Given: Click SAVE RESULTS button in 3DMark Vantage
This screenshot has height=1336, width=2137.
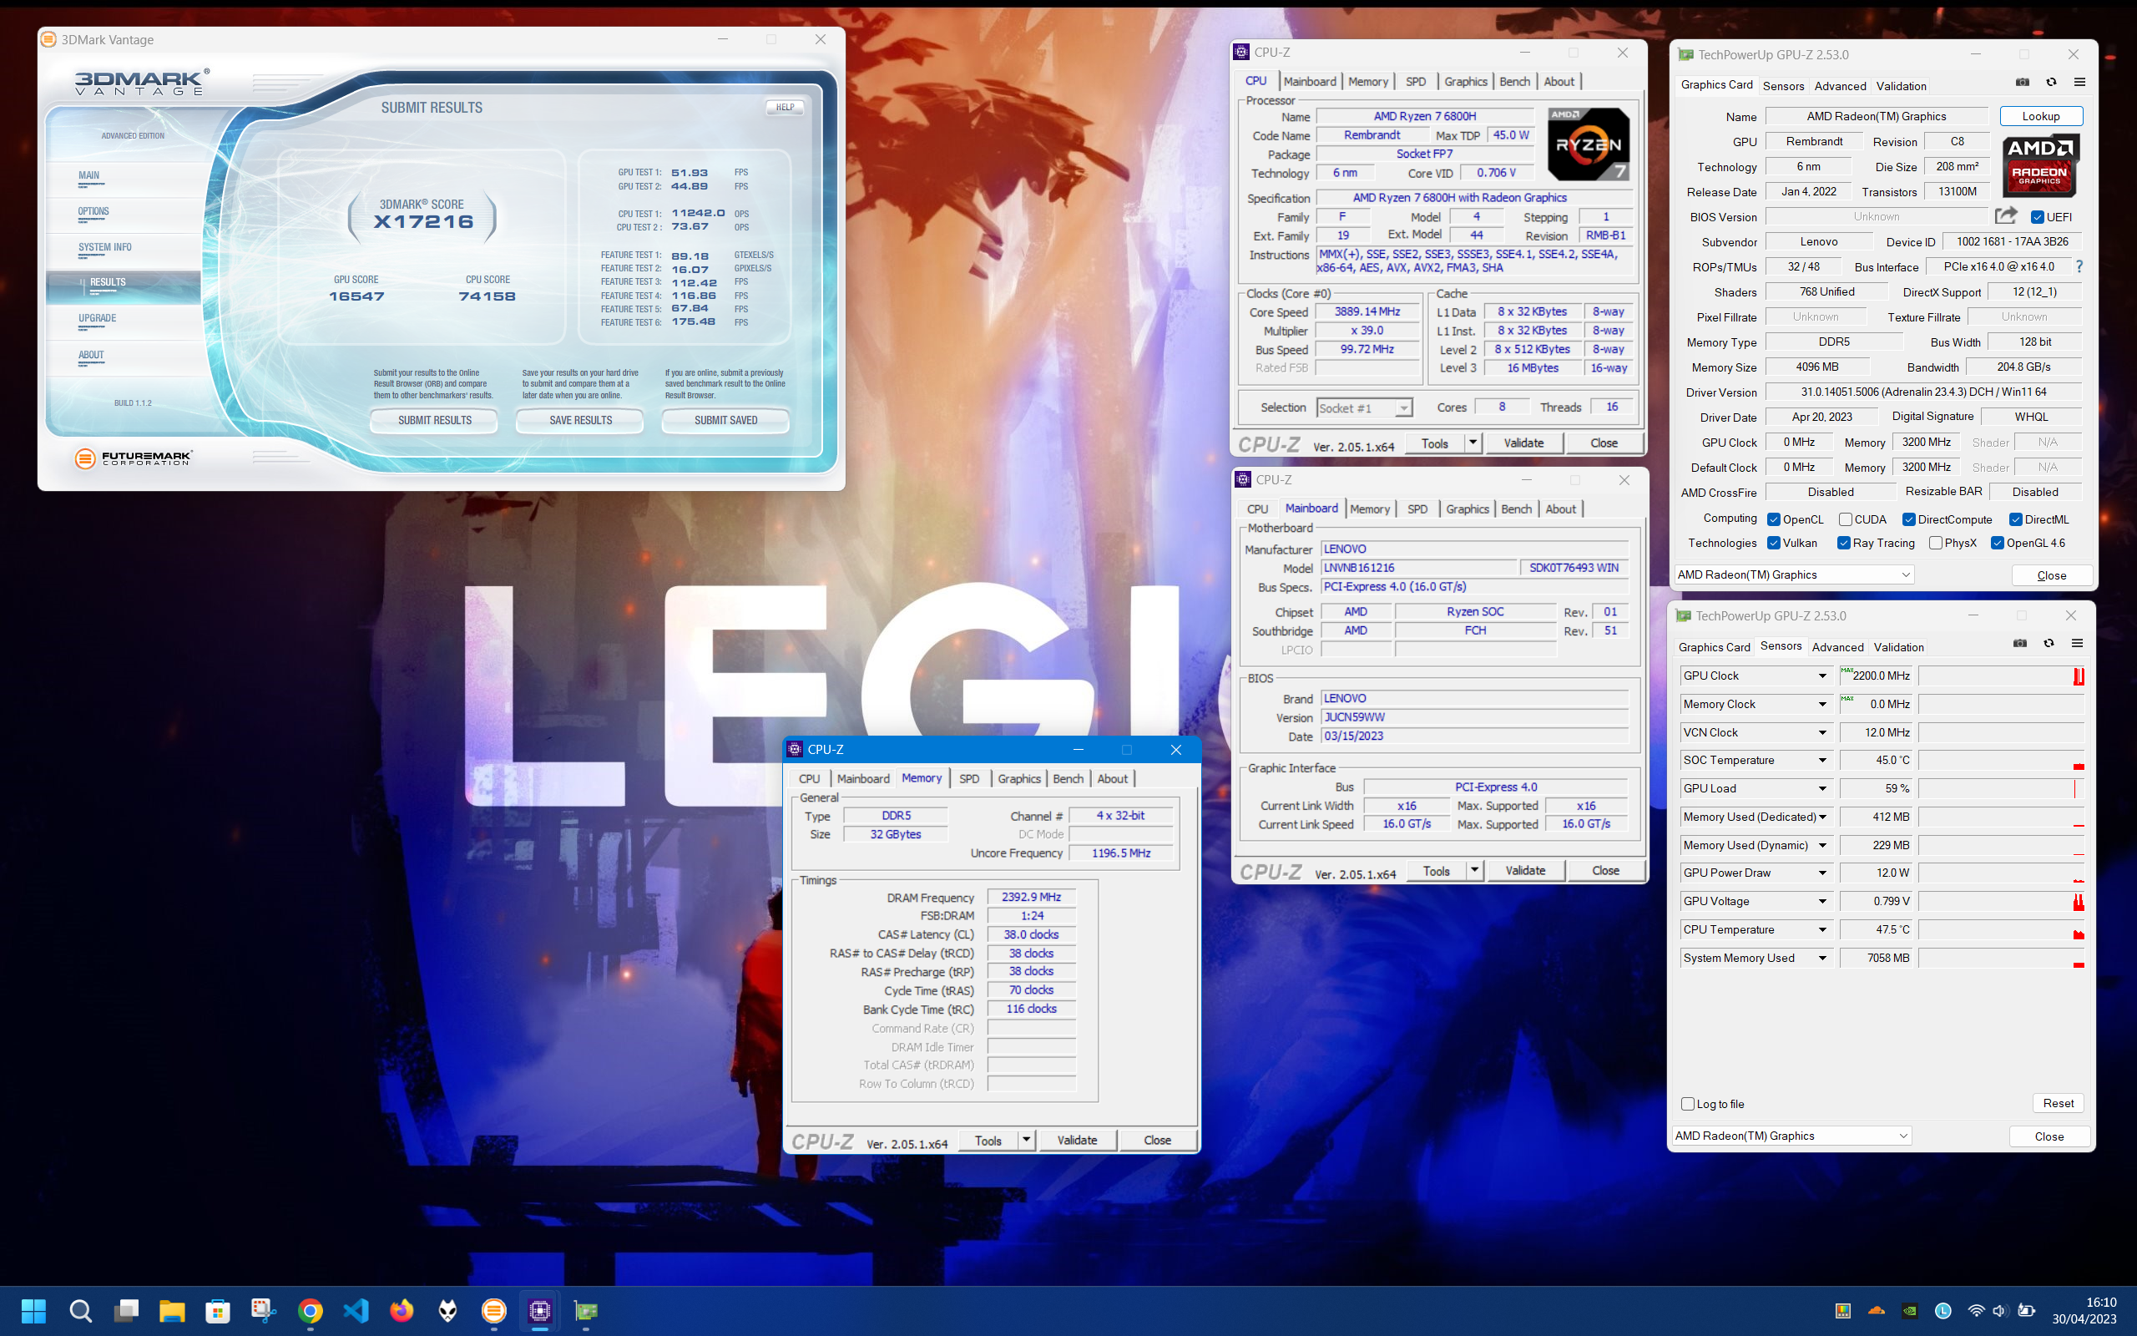Looking at the screenshot, I should (580, 421).
